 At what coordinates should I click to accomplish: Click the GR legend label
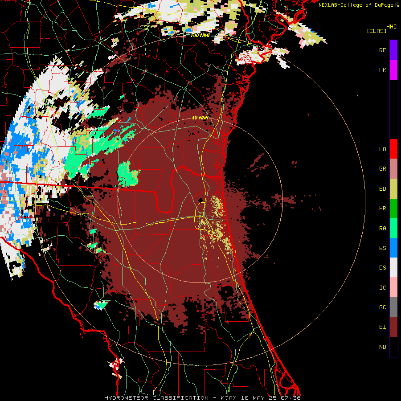pyautogui.click(x=382, y=169)
